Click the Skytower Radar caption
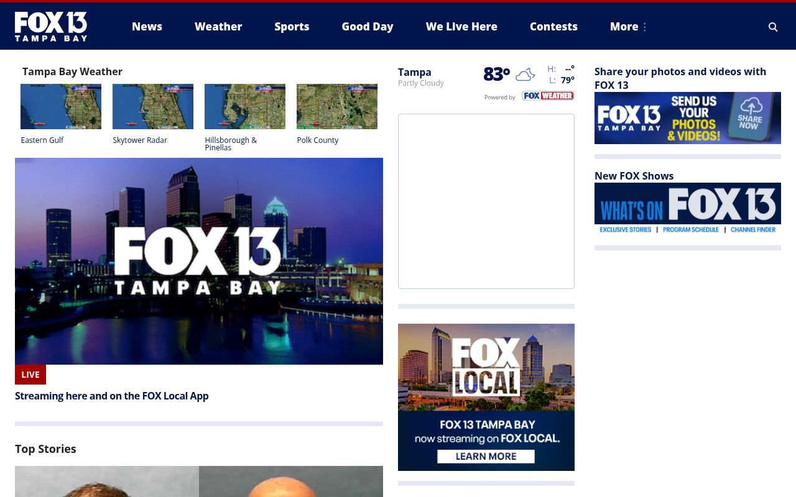796x497 pixels. click(x=140, y=140)
